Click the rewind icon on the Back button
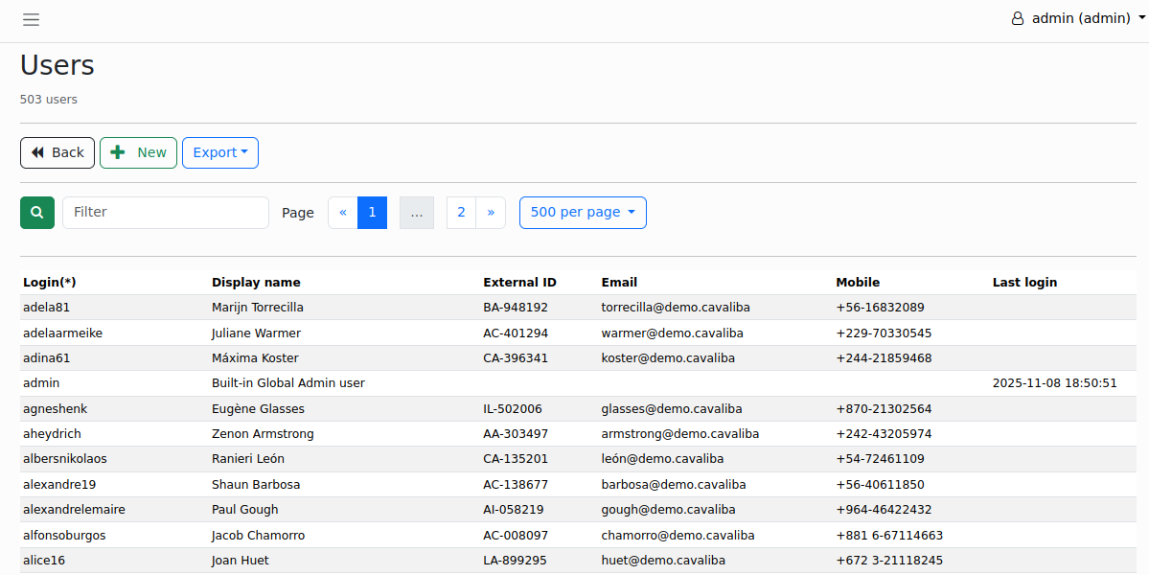This screenshot has width=1149, height=575. (x=38, y=152)
